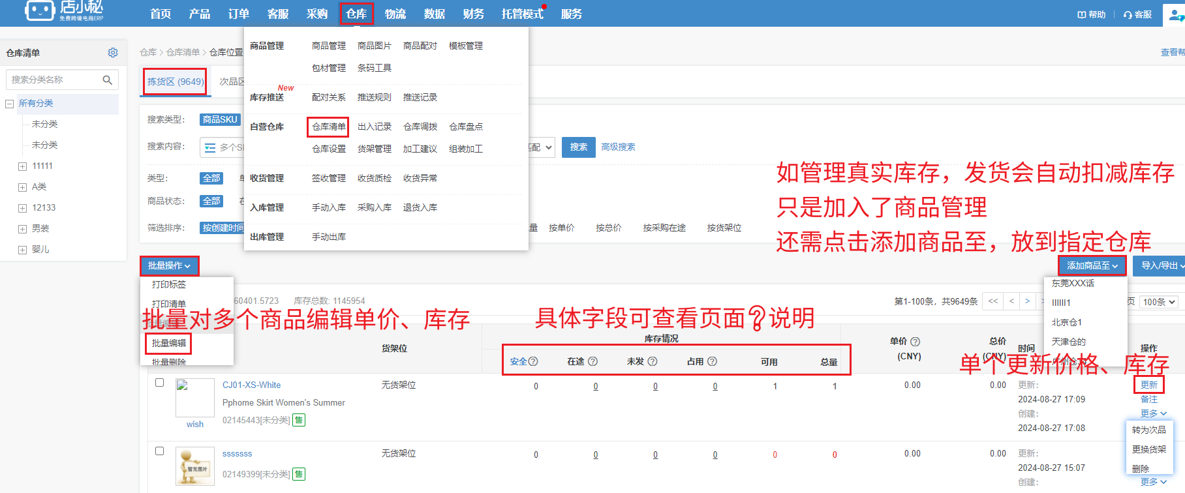Select 全部 for the 类型 filter
The height and width of the screenshot is (493, 1185).
coord(211,179)
